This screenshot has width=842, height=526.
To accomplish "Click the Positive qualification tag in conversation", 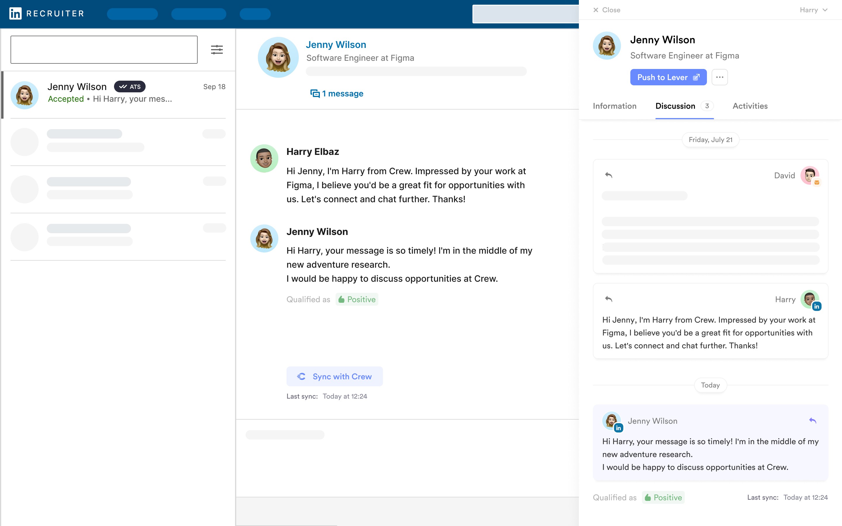I will coord(357,300).
